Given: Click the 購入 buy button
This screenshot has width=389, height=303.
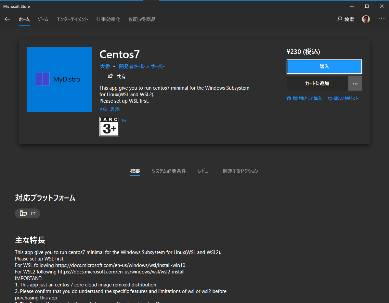Looking at the screenshot, I should 324,67.
